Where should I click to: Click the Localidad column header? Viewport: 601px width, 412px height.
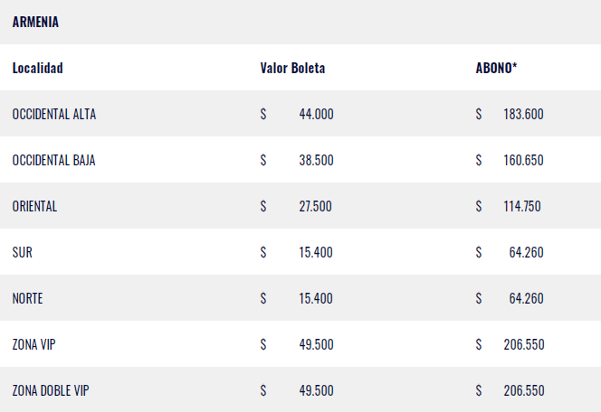(38, 68)
